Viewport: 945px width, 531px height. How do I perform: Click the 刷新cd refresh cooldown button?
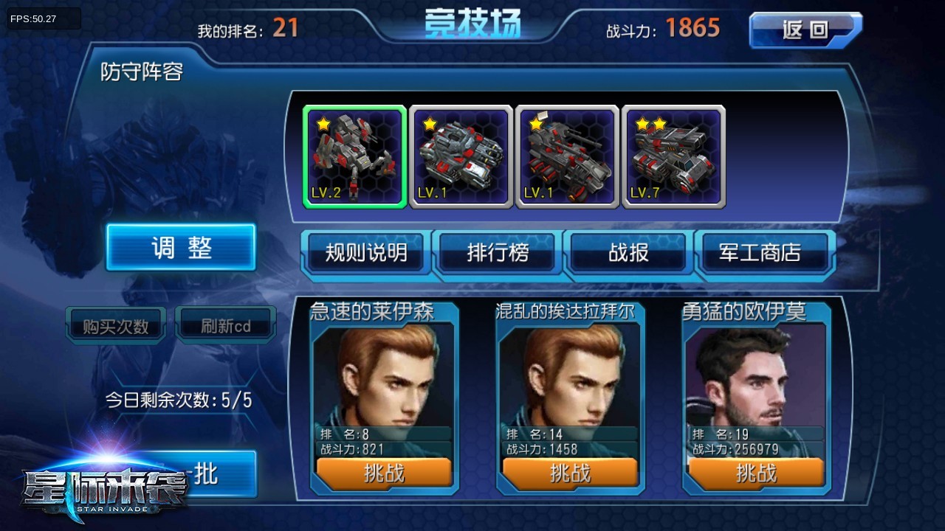(226, 326)
